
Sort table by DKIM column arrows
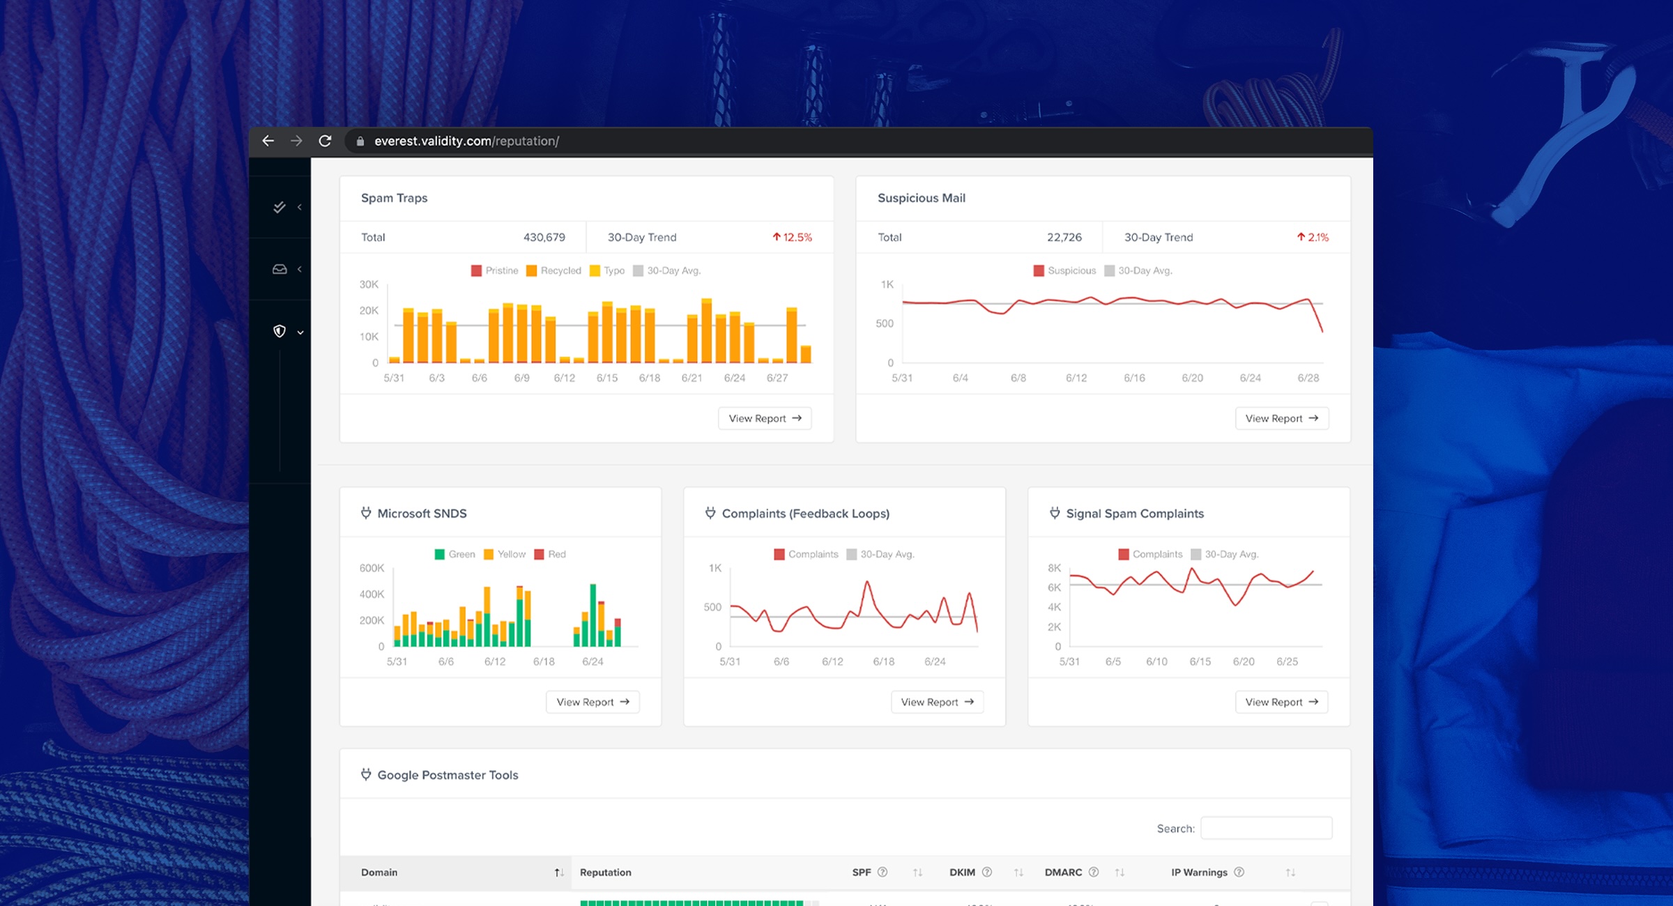click(x=1018, y=873)
